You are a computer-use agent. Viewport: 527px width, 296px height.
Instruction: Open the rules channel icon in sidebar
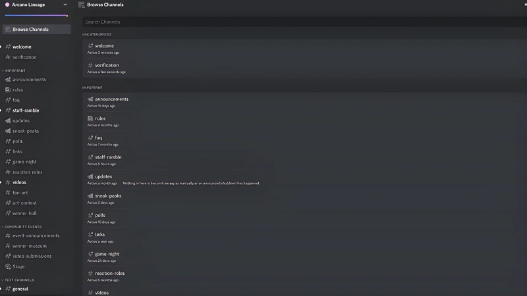pos(8,90)
